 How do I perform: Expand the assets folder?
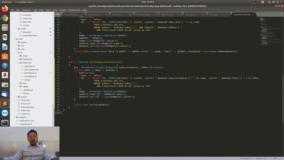coord(16,42)
